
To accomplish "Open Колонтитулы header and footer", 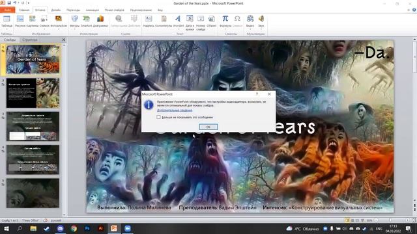I will [x=164, y=21].
